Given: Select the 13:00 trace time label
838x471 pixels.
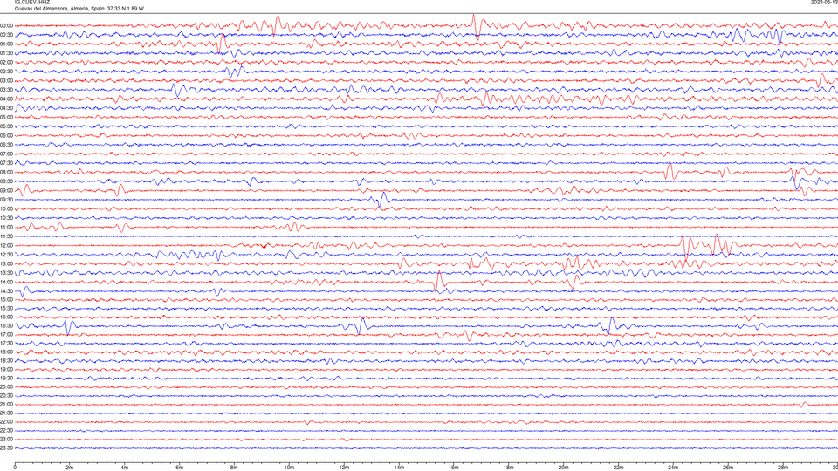Looking at the screenshot, I should click(6, 263).
